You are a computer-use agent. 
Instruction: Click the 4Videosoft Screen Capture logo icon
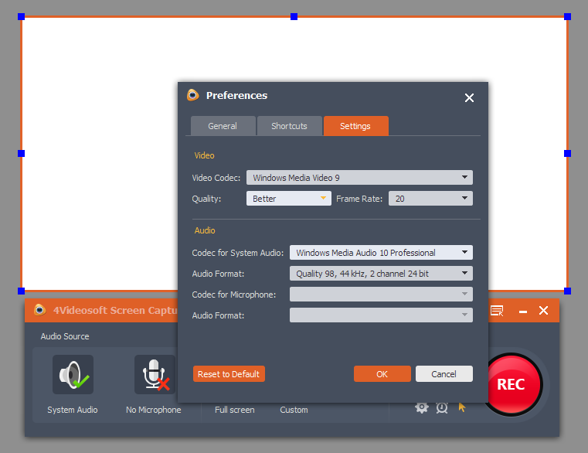[x=39, y=310]
